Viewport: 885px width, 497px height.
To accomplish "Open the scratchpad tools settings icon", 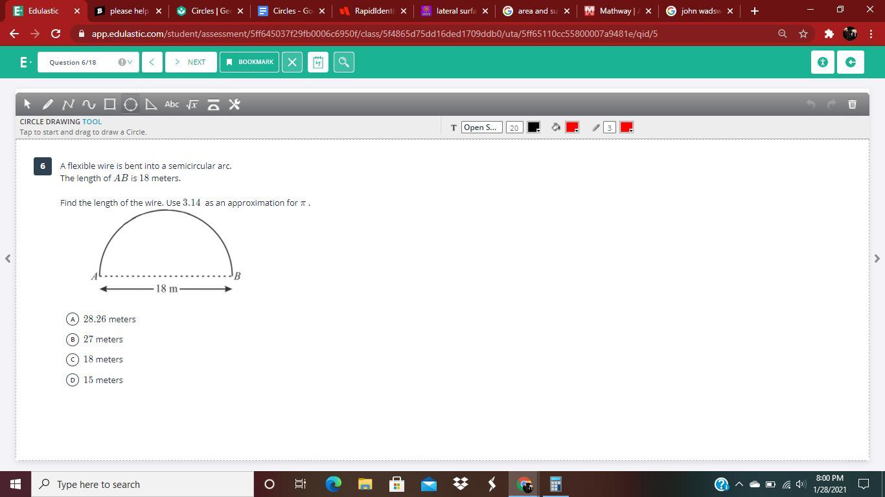I will tap(235, 104).
